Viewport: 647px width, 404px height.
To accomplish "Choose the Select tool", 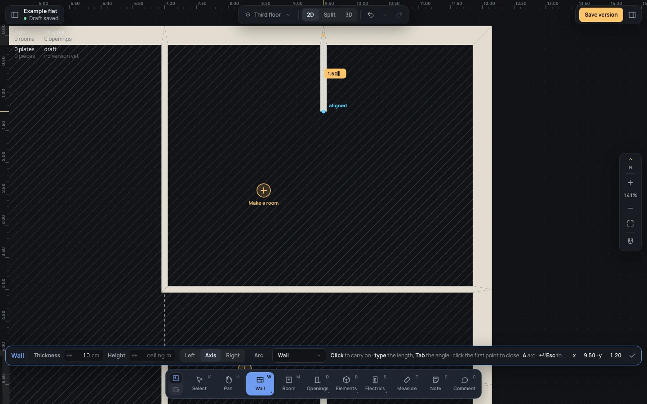I will click(x=199, y=384).
